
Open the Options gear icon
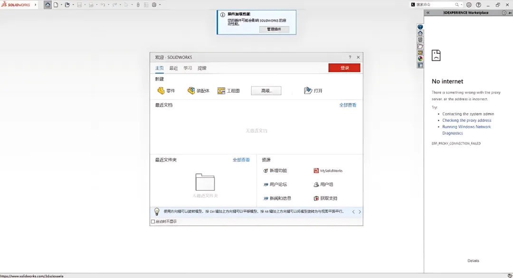(x=154, y=5)
